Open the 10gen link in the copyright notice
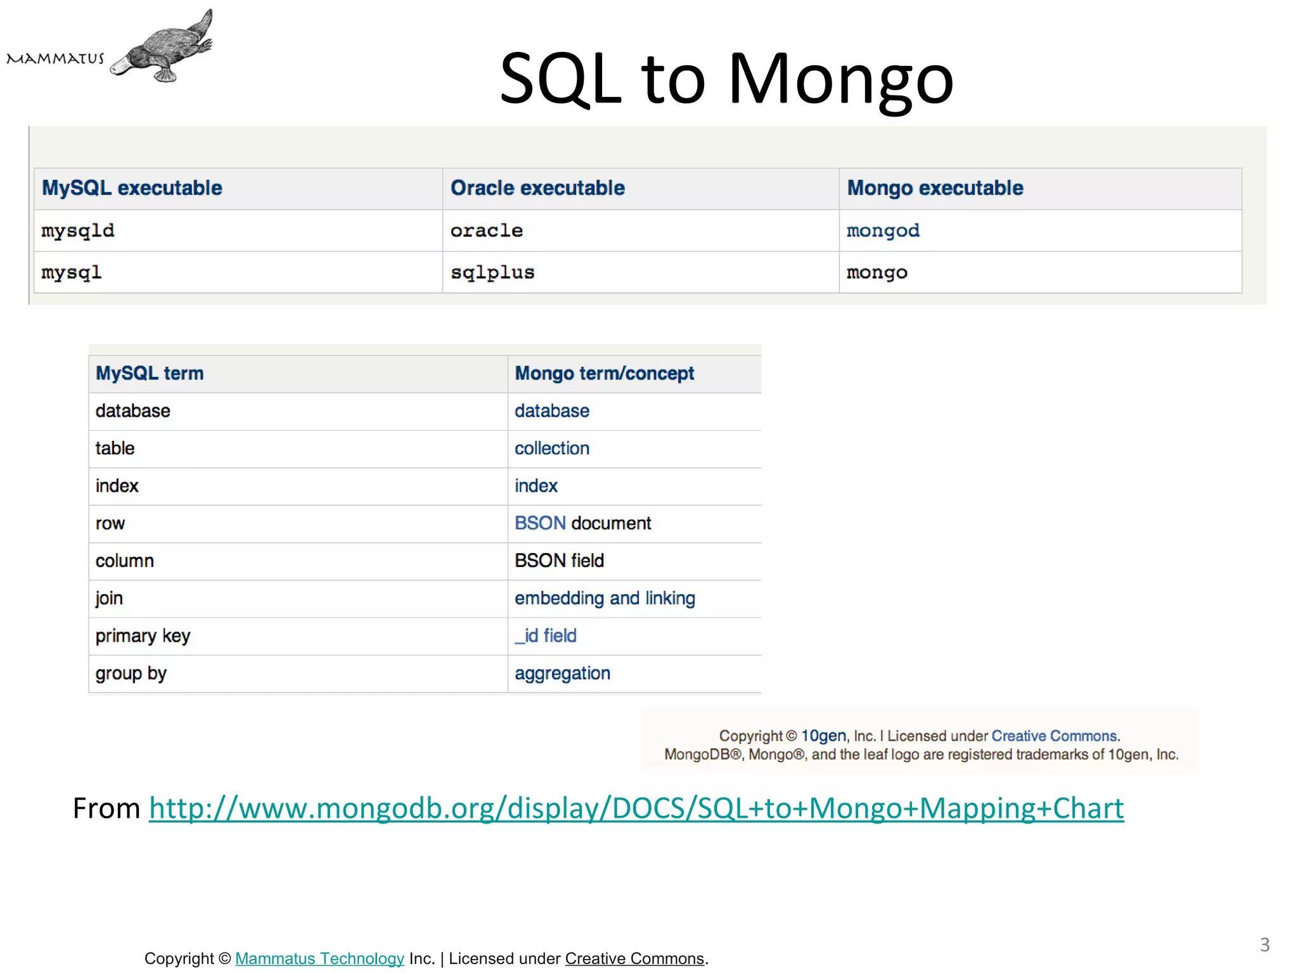The width and height of the screenshot is (1298, 973). tap(823, 735)
